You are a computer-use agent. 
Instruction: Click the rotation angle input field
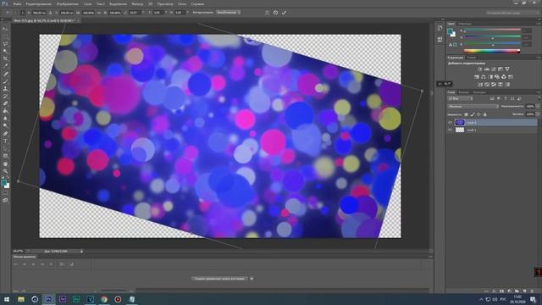[x=135, y=13]
